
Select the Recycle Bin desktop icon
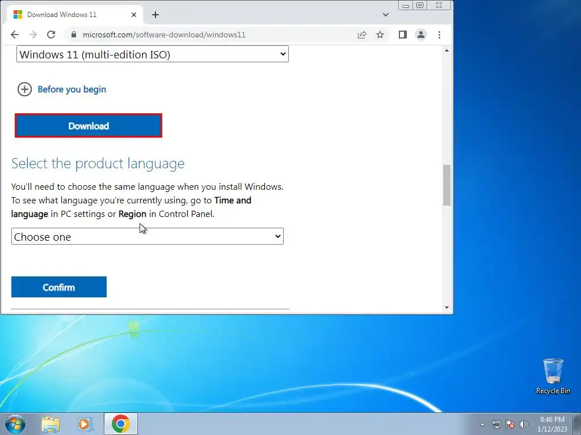point(553,376)
